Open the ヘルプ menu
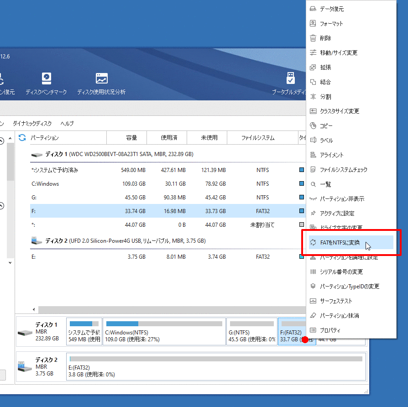 point(67,124)
